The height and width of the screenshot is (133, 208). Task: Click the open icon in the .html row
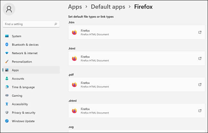(x=200, y=58)
